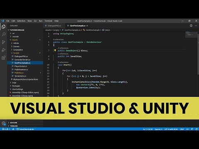
Task: Expand the Packages folder
Action: [16, 86]
